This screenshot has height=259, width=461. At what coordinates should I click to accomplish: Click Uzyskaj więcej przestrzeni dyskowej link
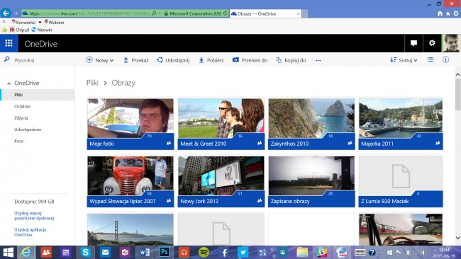click(x=34, y=216)
